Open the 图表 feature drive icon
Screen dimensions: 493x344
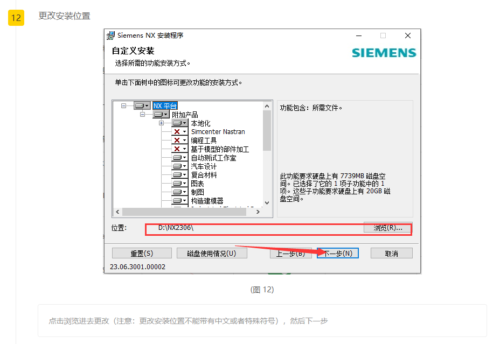point(180,184)
